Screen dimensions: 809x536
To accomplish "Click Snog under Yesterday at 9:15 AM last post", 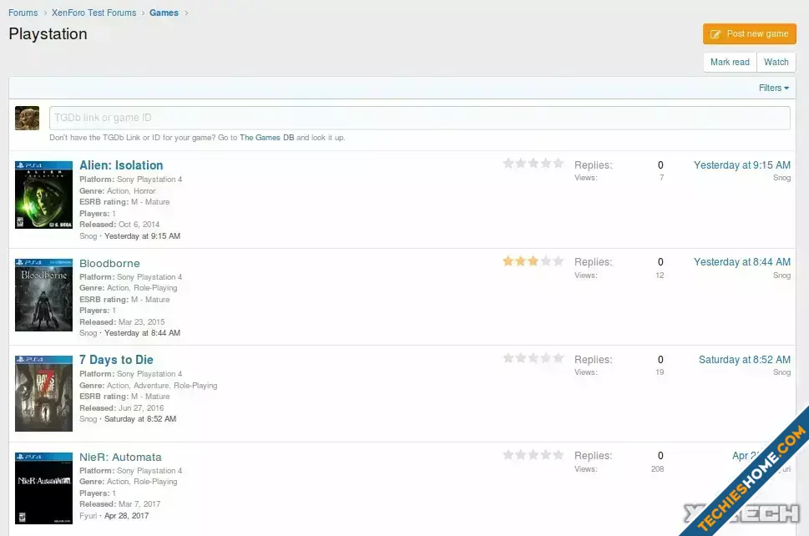I will click(x=781, y=178).
